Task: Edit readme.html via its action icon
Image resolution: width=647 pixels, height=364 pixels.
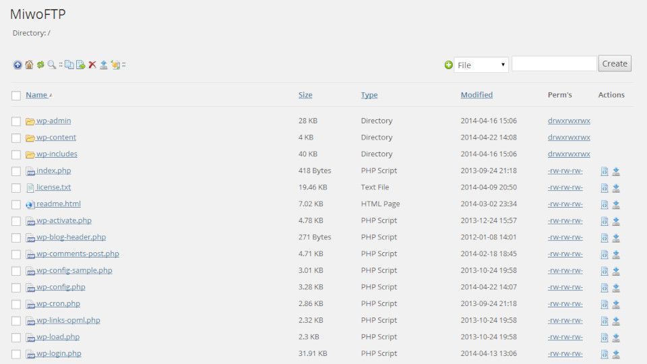Action: [605, 205]
